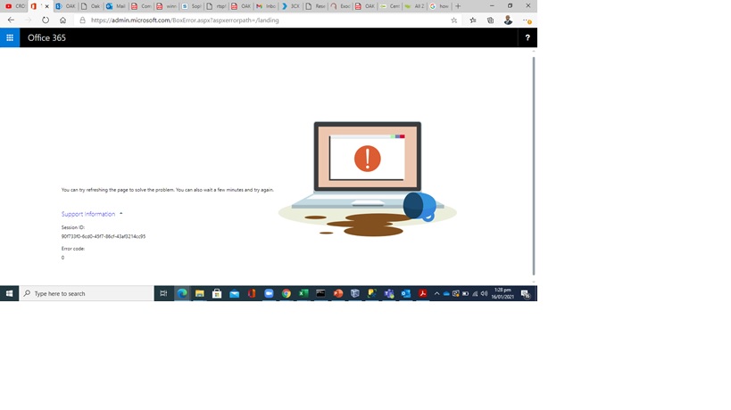The image size is (731, 410).
Task: Select the Session ID value text
Action: (104, 236)
